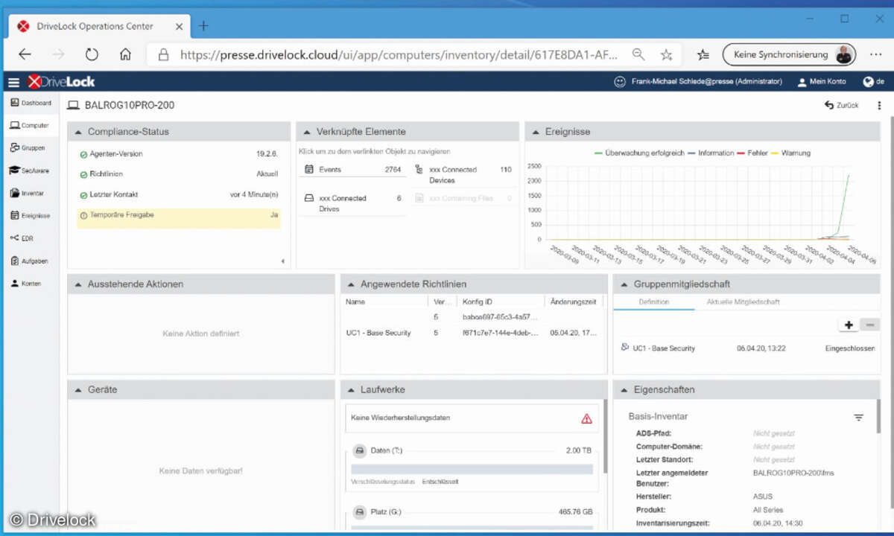Reload the page with the refresh icon
Viewport: 894px width, 536px height.
point(92,54)
